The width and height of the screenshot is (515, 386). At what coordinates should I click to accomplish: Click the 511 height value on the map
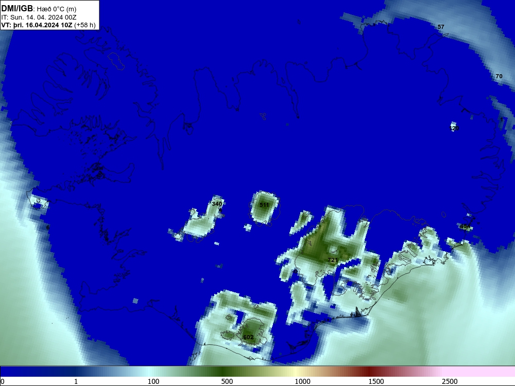264,205
